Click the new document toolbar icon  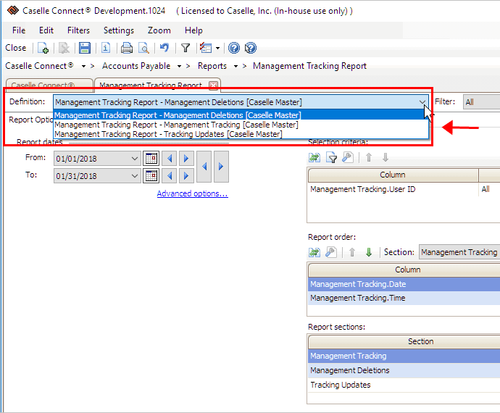(43, 48)
